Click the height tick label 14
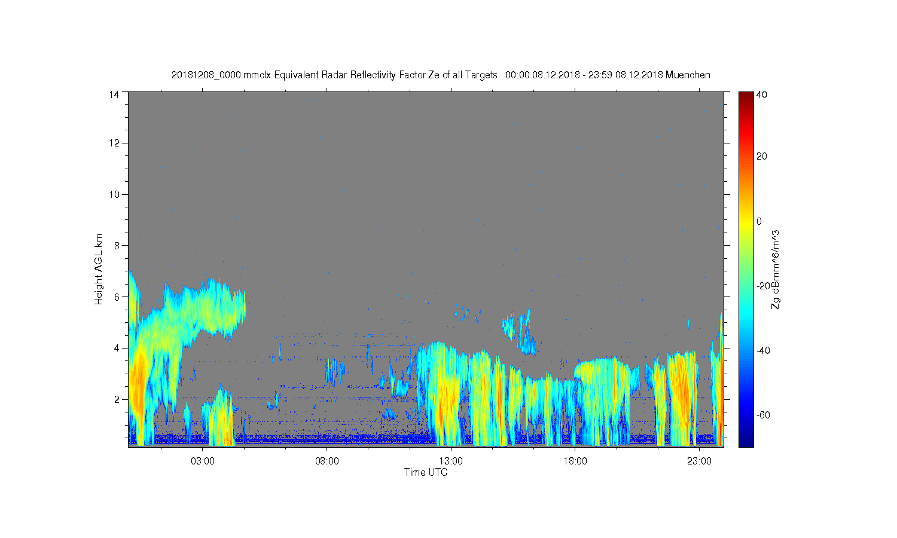This screenshot has height=538, width=897. [114, 94]
